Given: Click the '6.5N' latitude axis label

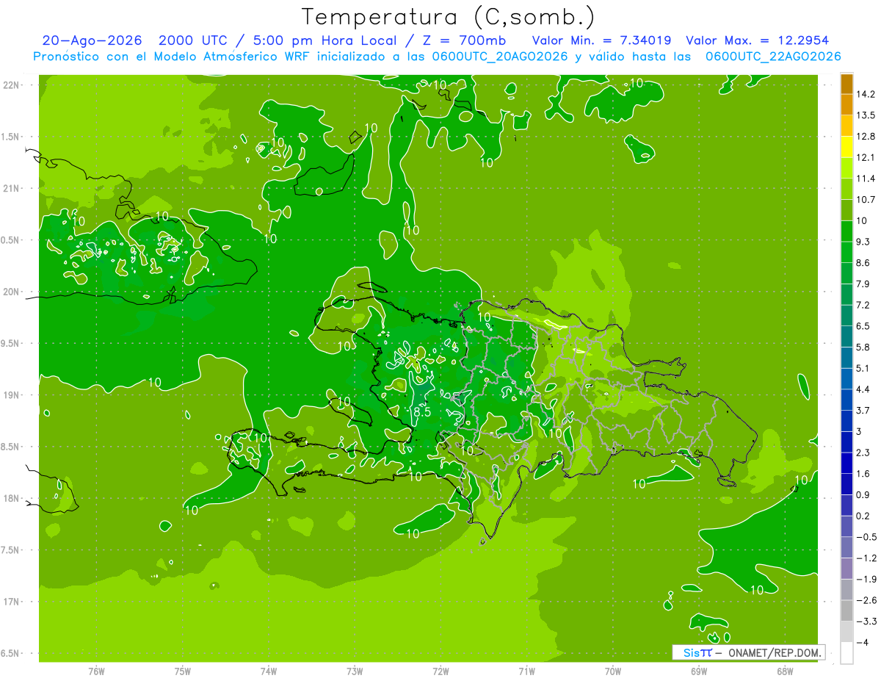Looking at the screenshot, I should point(11,654).
